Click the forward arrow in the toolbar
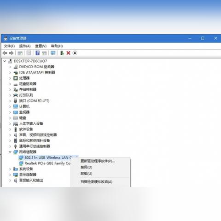 [x=11, y=53]
